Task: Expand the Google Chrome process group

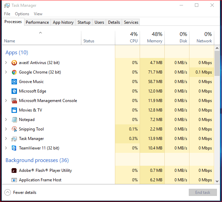Action: click(6, 72)
